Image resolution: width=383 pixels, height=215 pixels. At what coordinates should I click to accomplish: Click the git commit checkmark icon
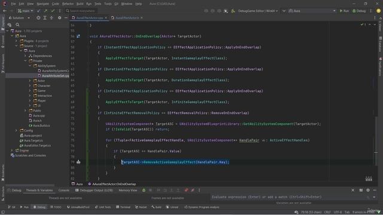pos(53,11)
